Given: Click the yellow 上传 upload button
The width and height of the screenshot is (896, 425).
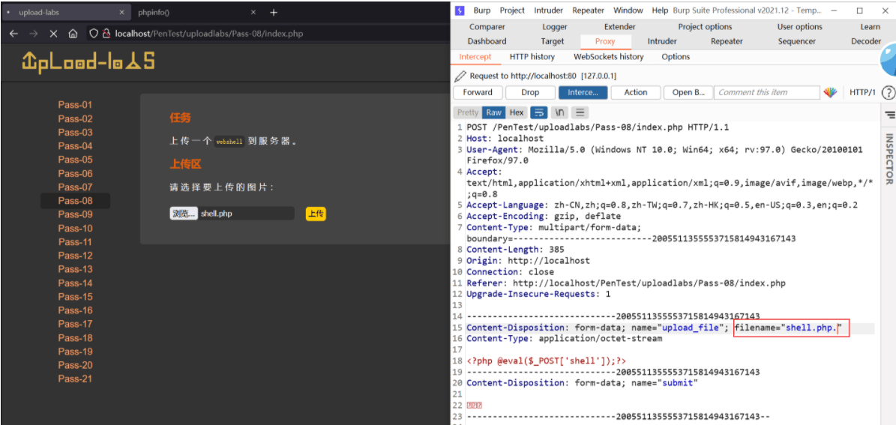Looking at the screenshot, I should point(316,214).
